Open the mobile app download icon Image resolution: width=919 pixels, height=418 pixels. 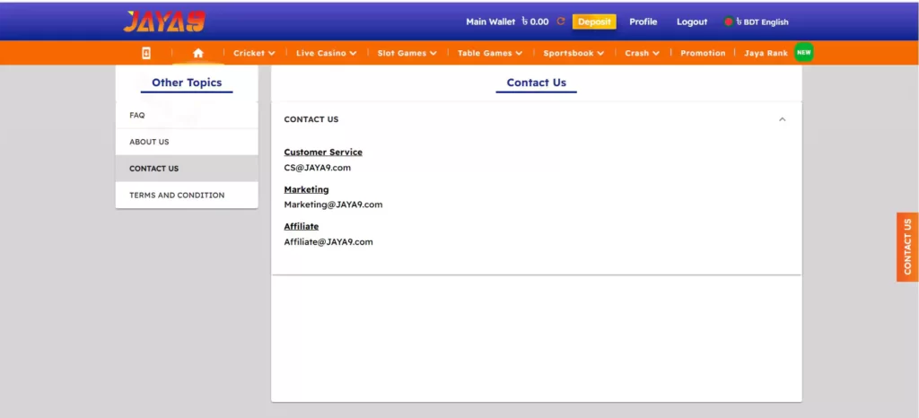pos(146,53)
